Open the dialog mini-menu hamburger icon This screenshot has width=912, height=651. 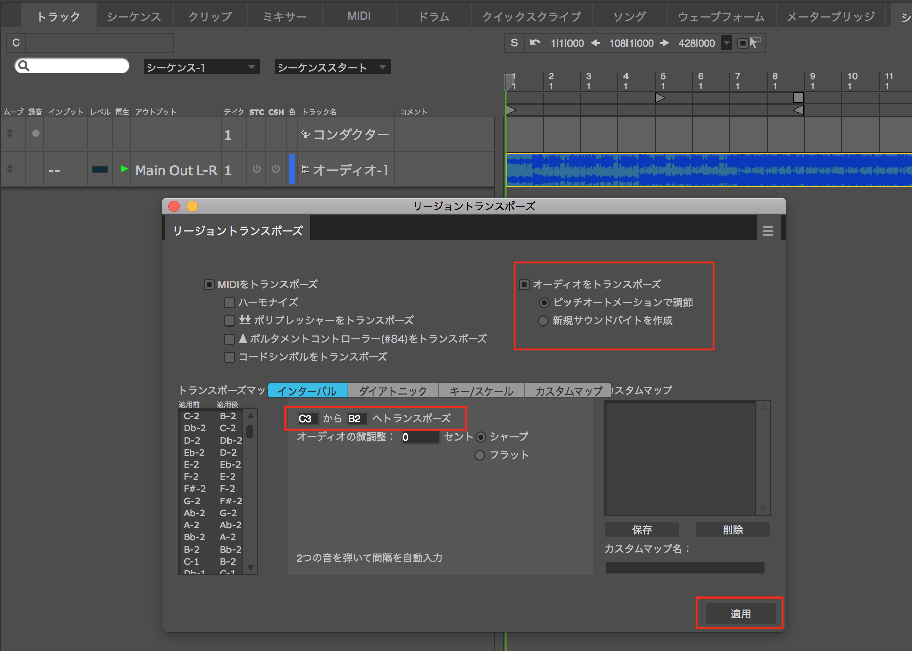tap(767, 231)
